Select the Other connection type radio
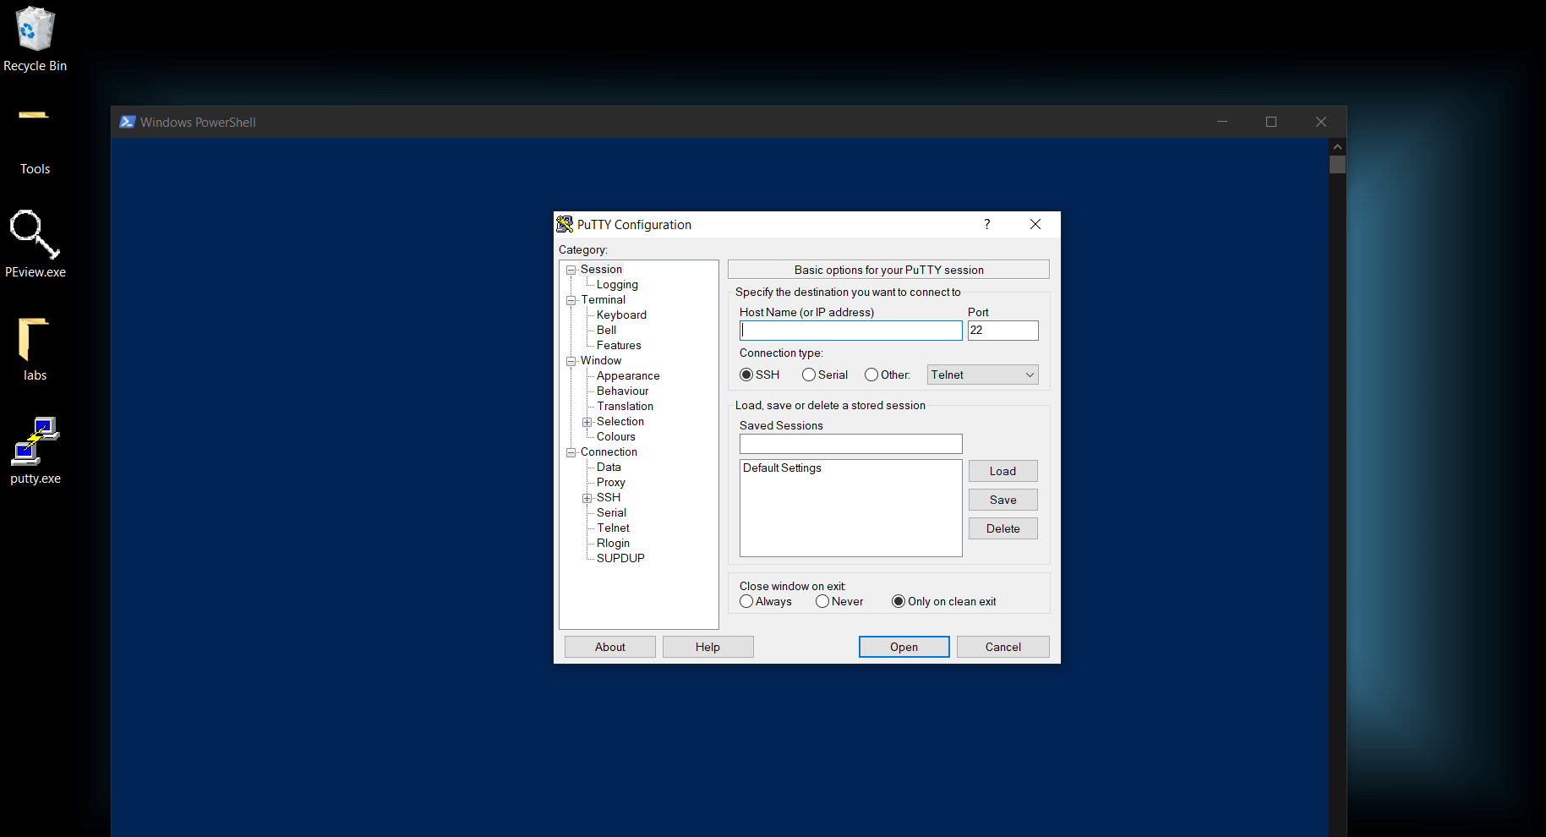Image resolution: width=1546 pixels, height=837 pixels. [x=871, y=375]
